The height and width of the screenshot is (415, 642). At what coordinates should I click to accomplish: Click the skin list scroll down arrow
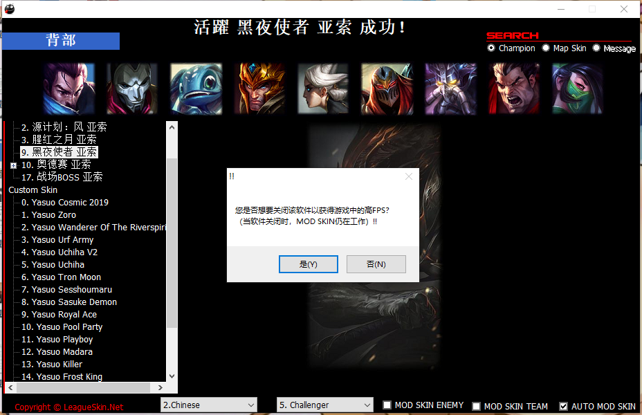172,376
